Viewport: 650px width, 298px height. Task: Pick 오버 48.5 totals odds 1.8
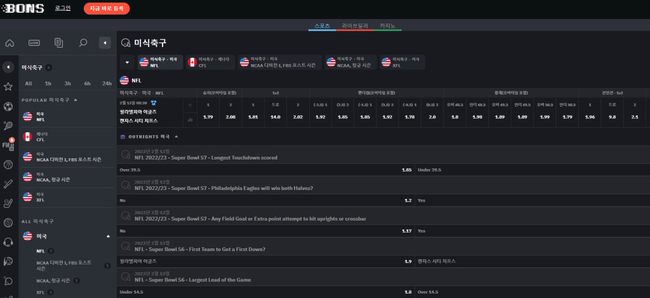(x=455, y=118)
